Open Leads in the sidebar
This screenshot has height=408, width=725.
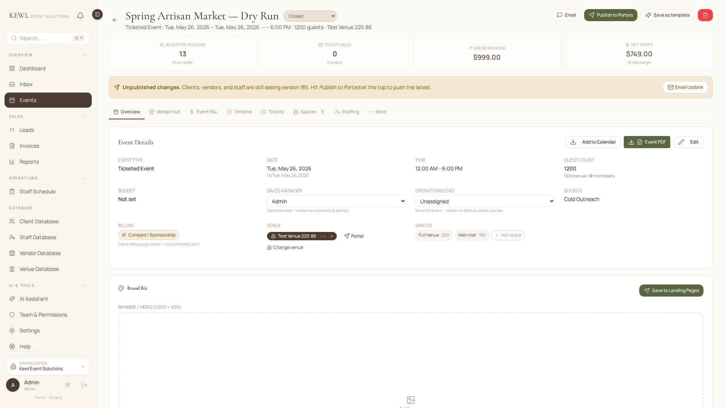[48, 130]
